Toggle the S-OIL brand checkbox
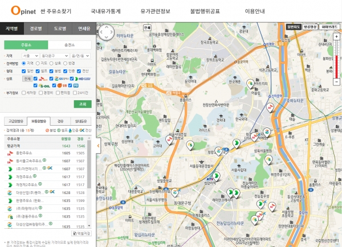The height and width of the screenshot is (247, 342). pyautogui.click(x=35, y=85)
